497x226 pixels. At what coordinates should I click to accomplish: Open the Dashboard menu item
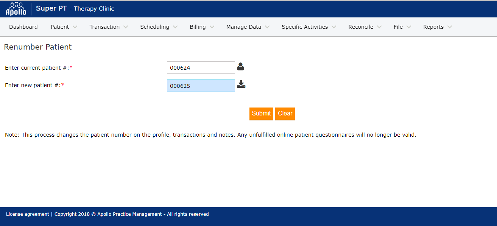click(x=23, y=27)
